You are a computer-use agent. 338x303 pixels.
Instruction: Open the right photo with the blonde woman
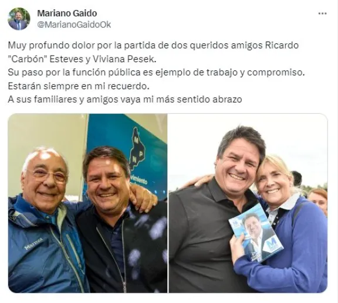coord(248,203)
